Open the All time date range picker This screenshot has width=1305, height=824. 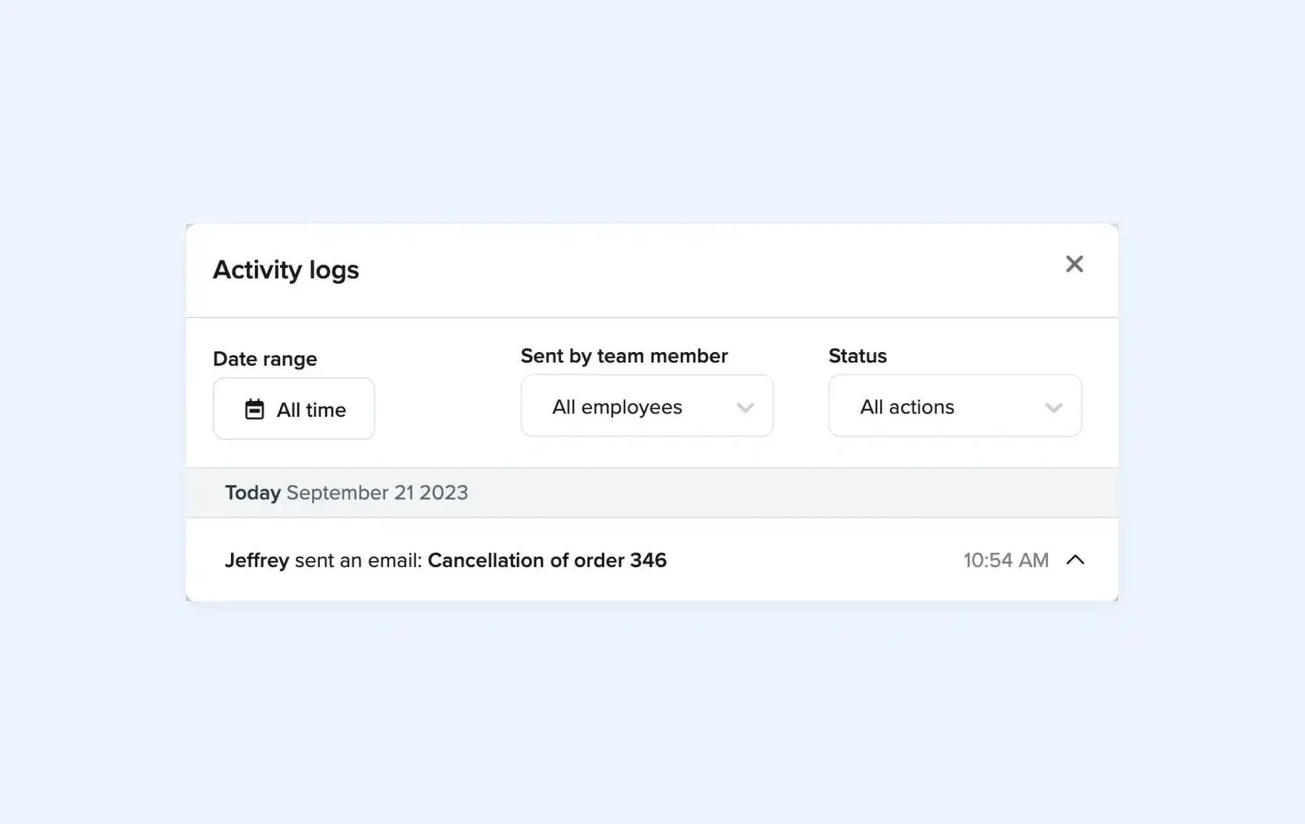(293, 409)
